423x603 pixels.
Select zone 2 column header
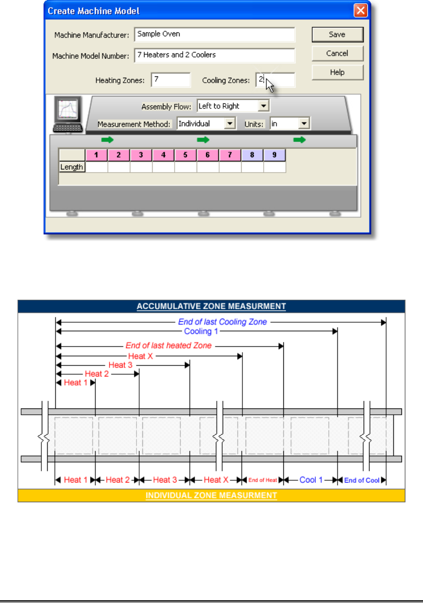[x=119, y=155]
